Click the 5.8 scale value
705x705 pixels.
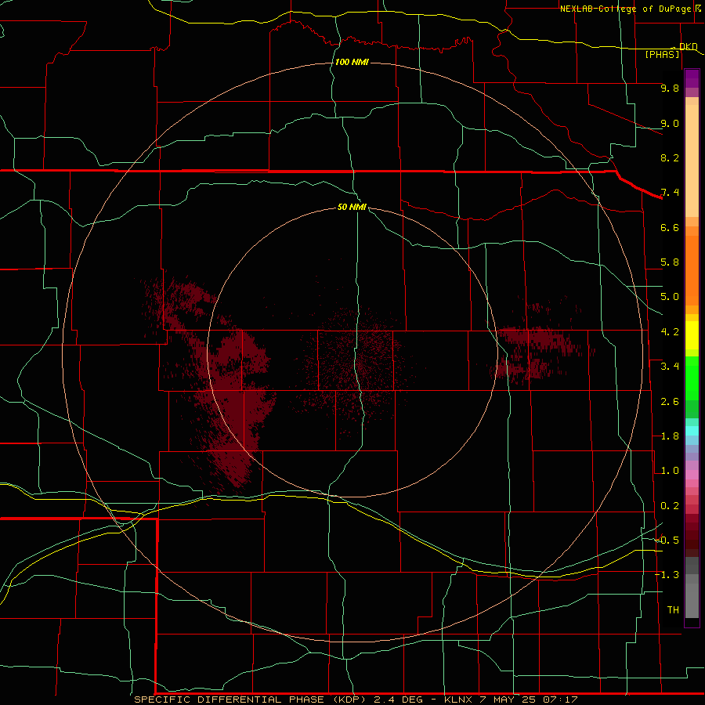[x=670, y=262]
